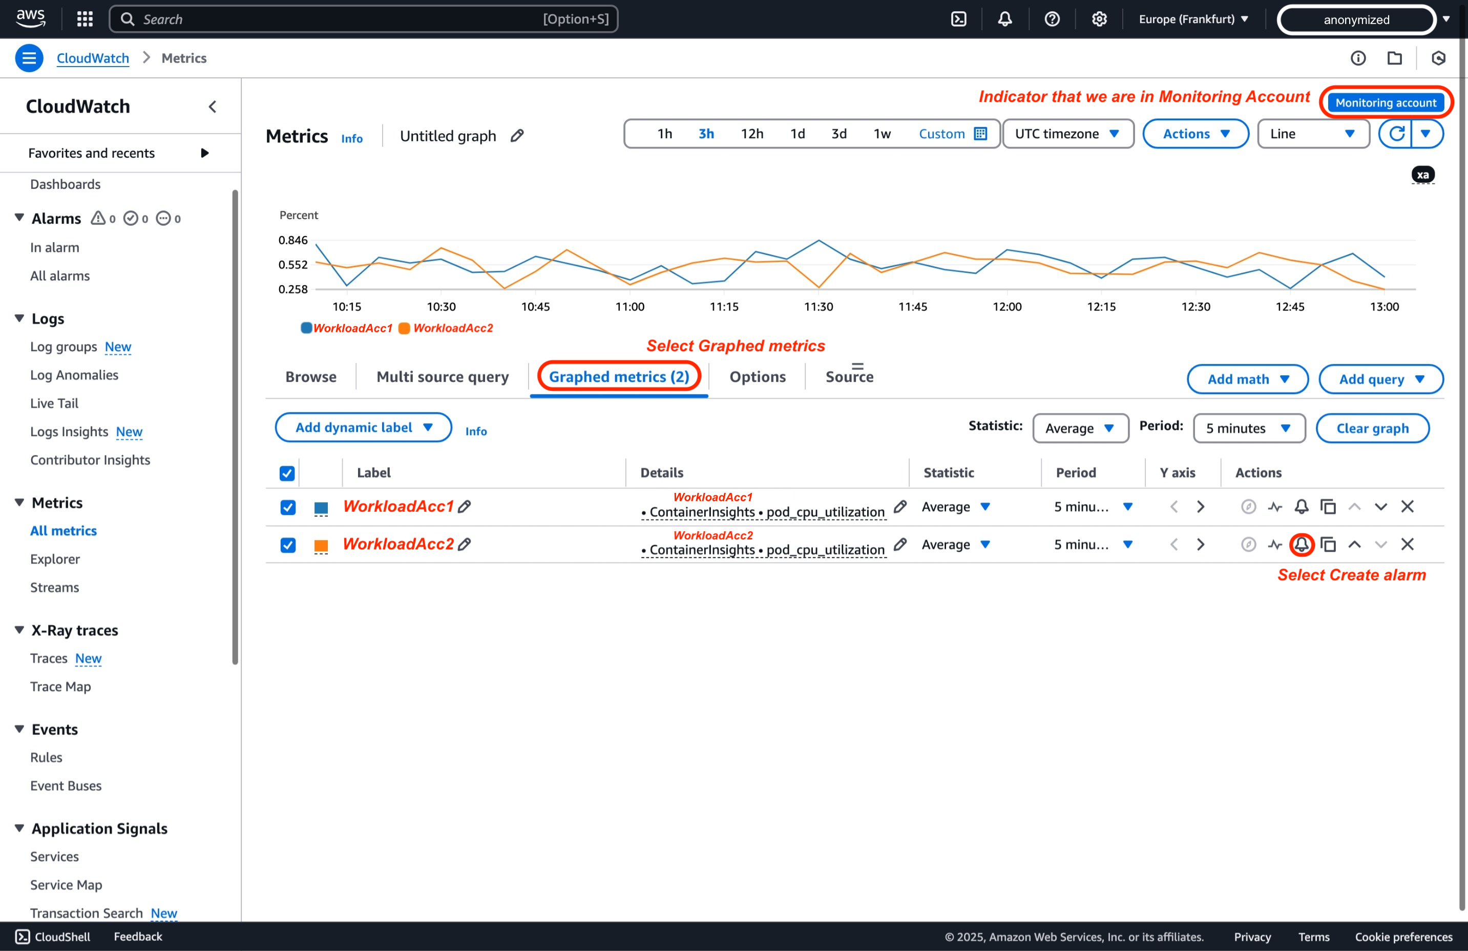
Task: Move WorkloadAcc1 to right Y axis
Action: (x=1200, y=507)
